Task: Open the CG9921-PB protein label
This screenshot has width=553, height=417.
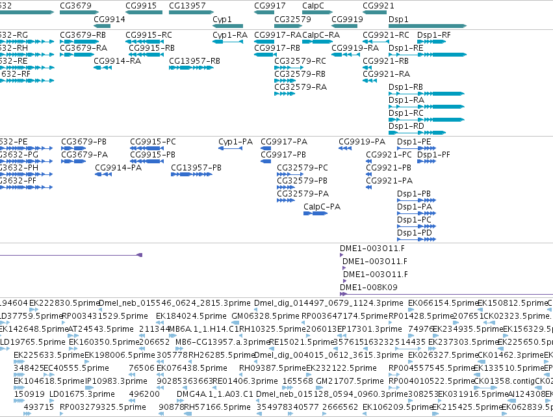Action: 389,168
